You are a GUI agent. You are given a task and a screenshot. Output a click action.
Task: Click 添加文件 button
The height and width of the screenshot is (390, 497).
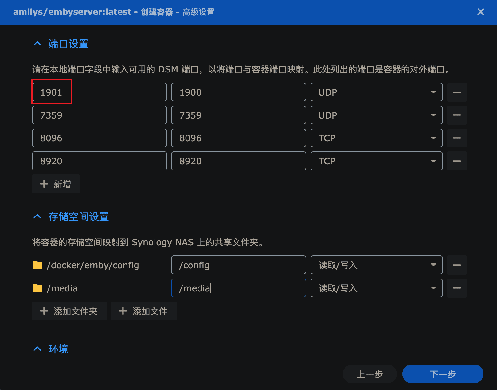pyautogui.click(x=144, y=311)
